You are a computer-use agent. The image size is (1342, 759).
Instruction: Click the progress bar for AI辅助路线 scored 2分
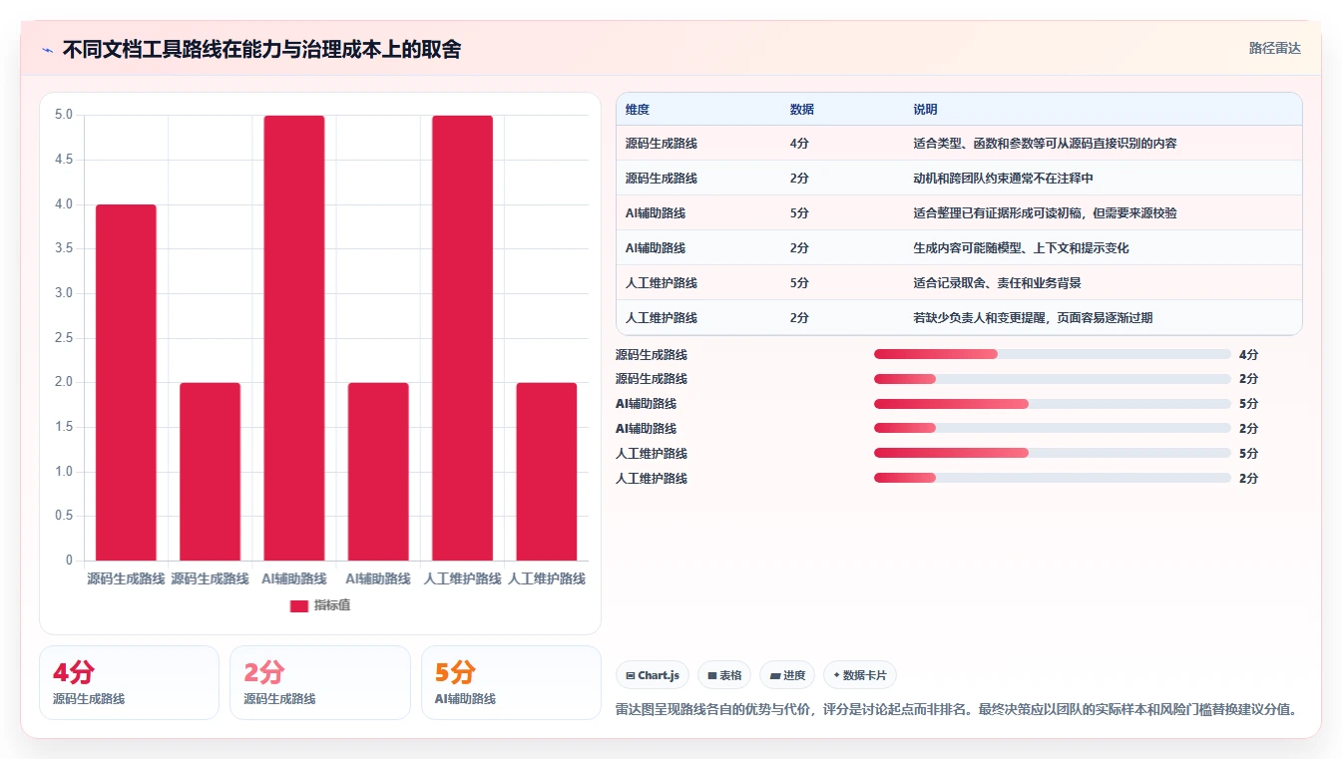[1052, 429]
